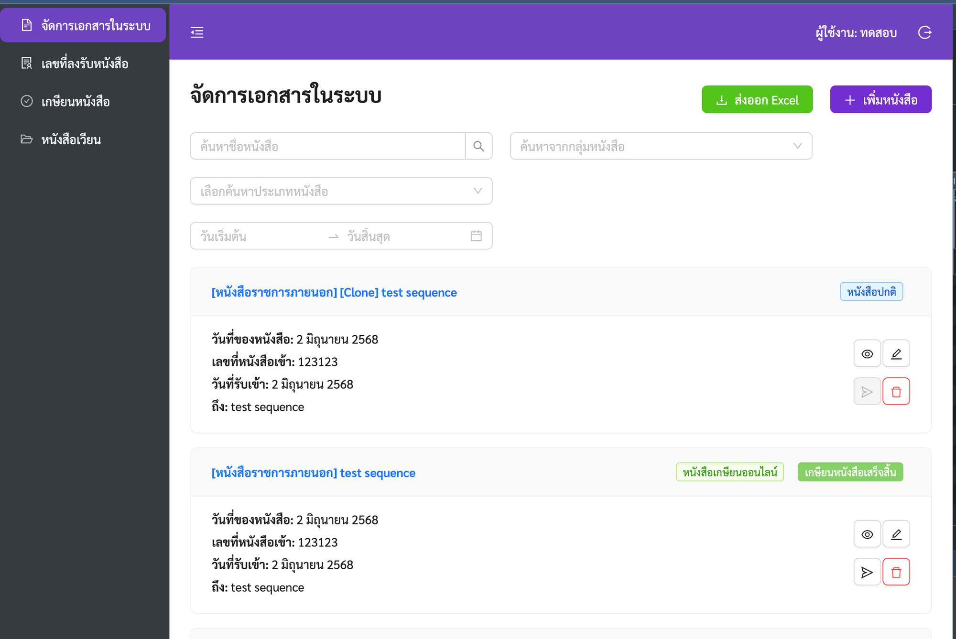
Task: Send the second test sequence document
Action: click(x=867, y=572)
